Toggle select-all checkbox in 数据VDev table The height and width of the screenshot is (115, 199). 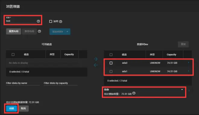click(111, 55)
